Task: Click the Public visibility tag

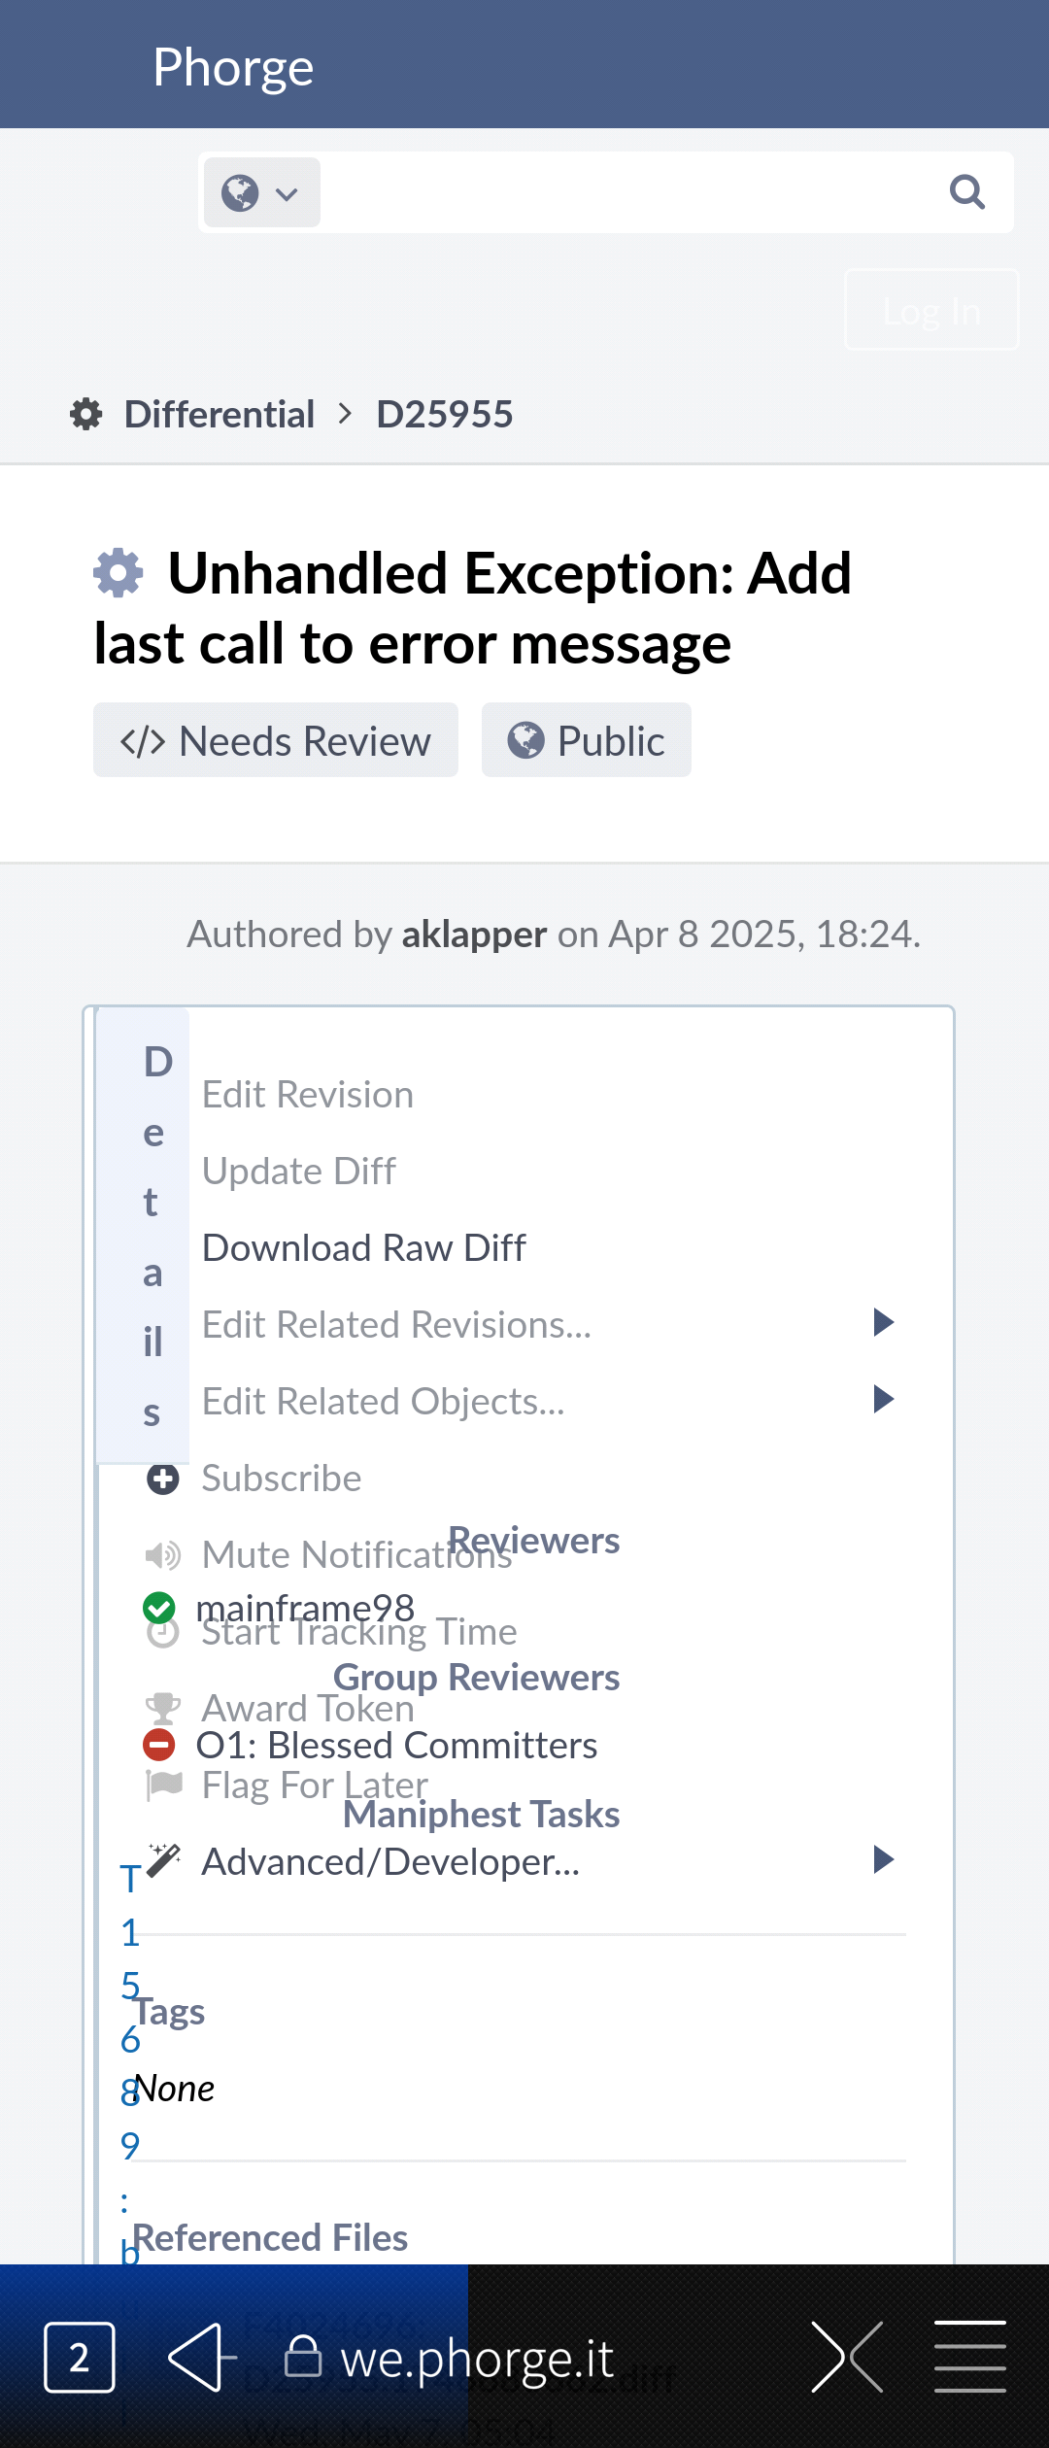Action: coord(587,740)
